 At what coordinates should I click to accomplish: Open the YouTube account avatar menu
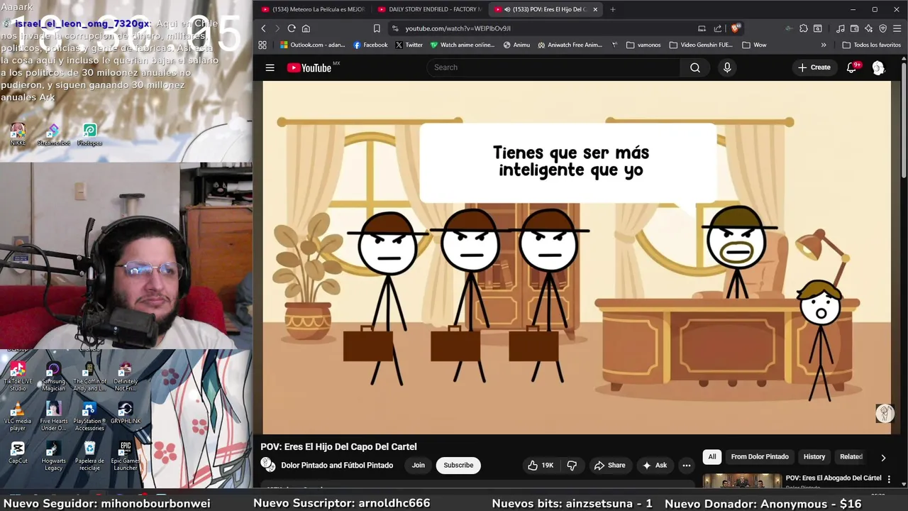[x=878, y=67]
